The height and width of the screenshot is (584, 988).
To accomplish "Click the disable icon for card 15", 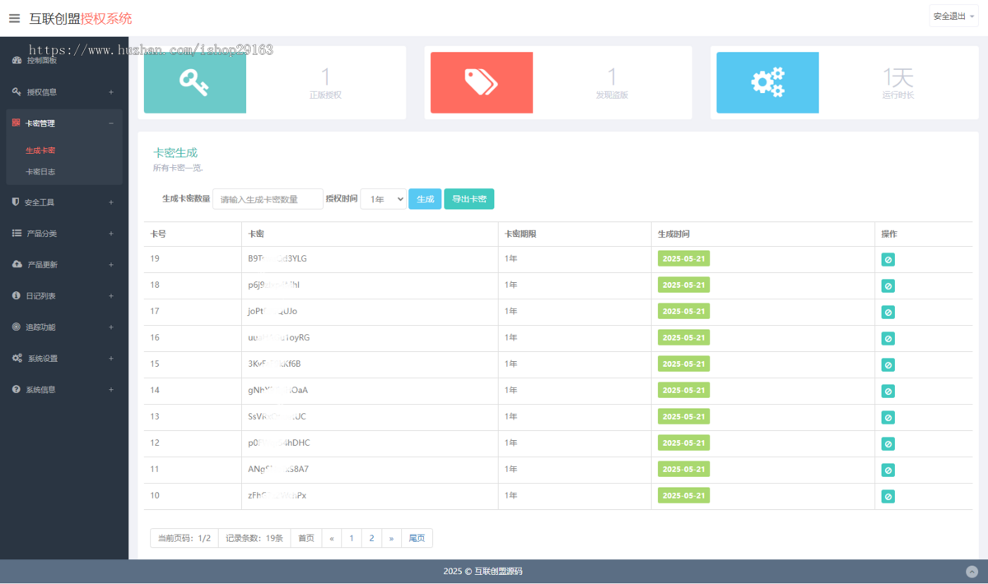I will (x=888, y=365).
